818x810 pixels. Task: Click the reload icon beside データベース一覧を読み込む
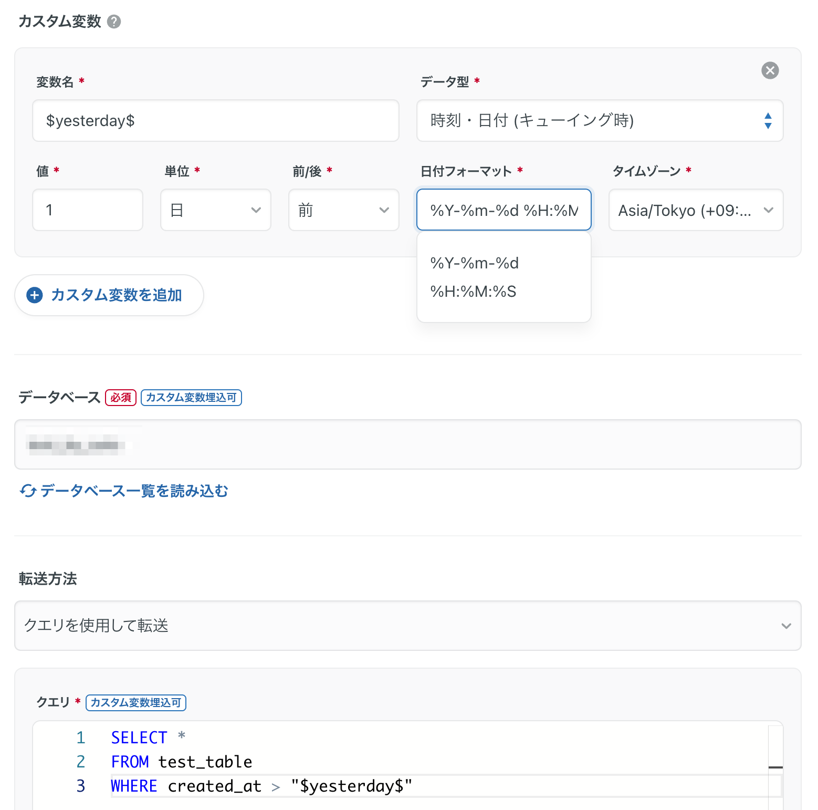28,491
